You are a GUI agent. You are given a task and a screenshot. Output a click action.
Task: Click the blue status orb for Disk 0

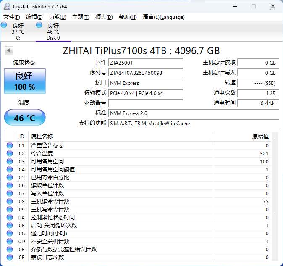coord(39,25)
